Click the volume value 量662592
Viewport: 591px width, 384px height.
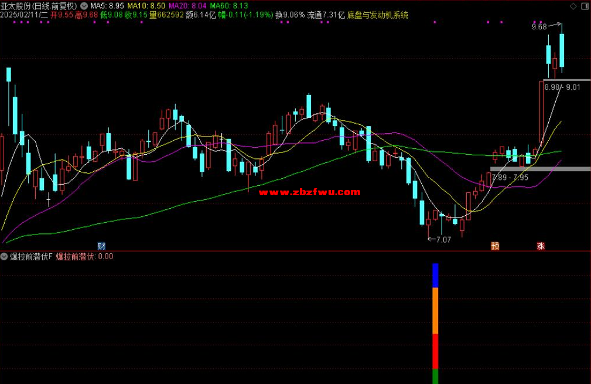(166, 15)
